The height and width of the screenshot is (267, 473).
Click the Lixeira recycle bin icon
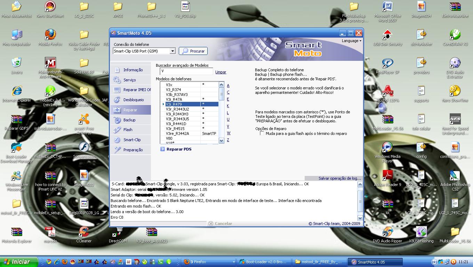(17, 66)
